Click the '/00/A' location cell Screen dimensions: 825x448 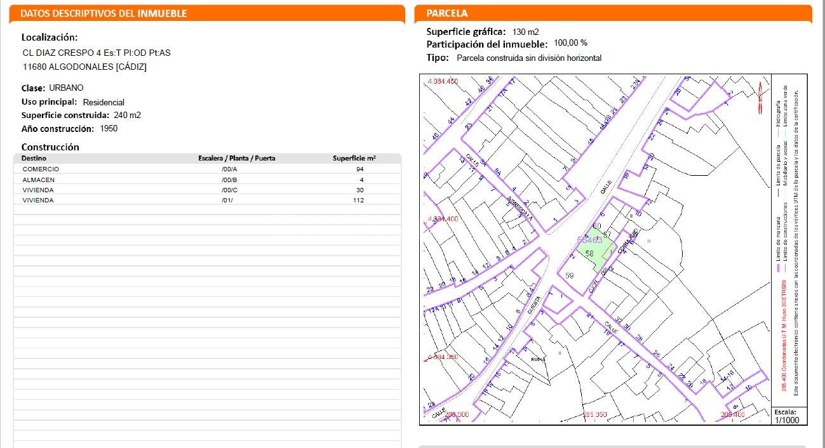229,169
